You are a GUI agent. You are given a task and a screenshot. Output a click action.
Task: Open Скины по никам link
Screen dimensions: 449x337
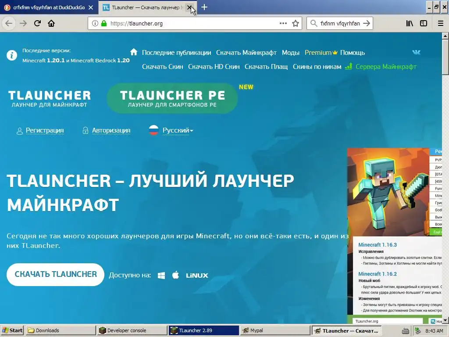(317, 67)
